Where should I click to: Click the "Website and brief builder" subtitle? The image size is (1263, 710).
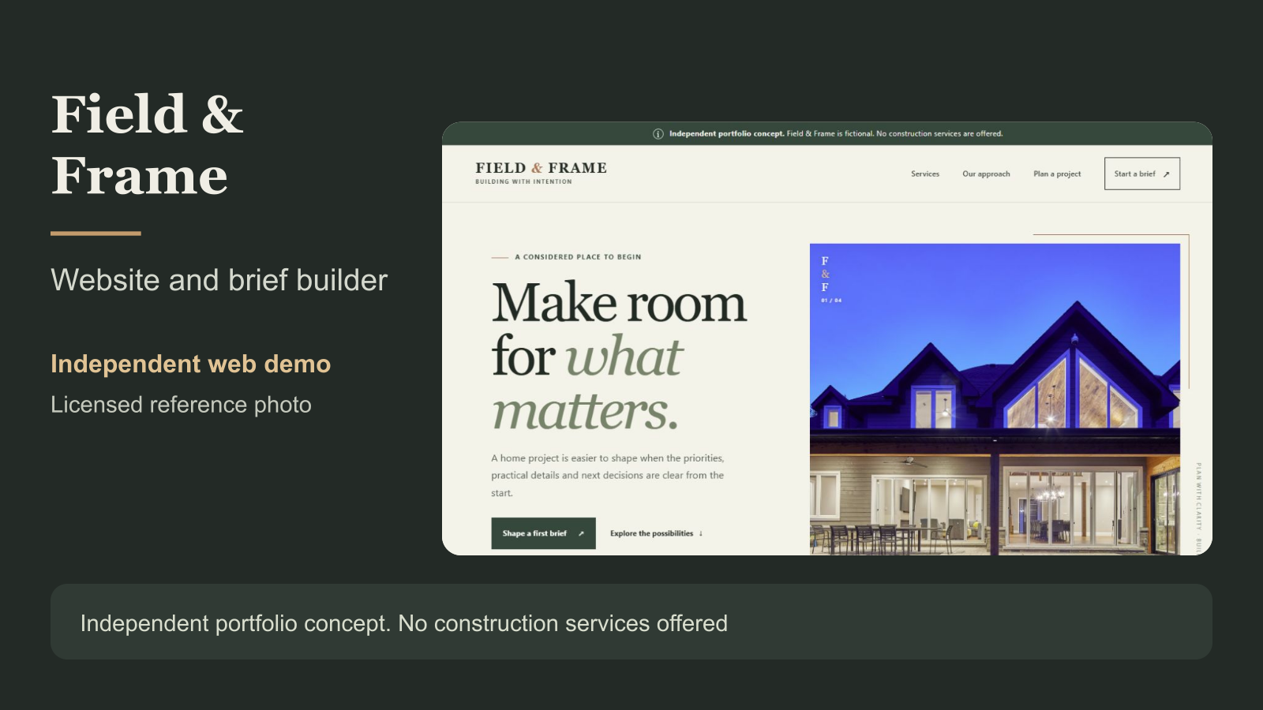219,280
